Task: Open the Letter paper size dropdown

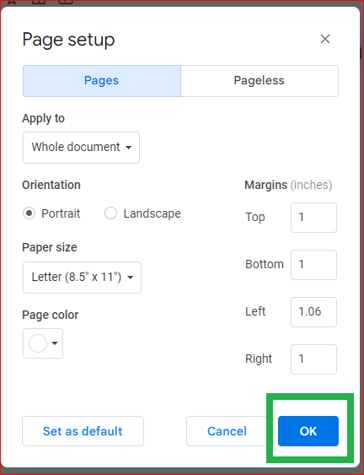Action: (x=82, y=278)
